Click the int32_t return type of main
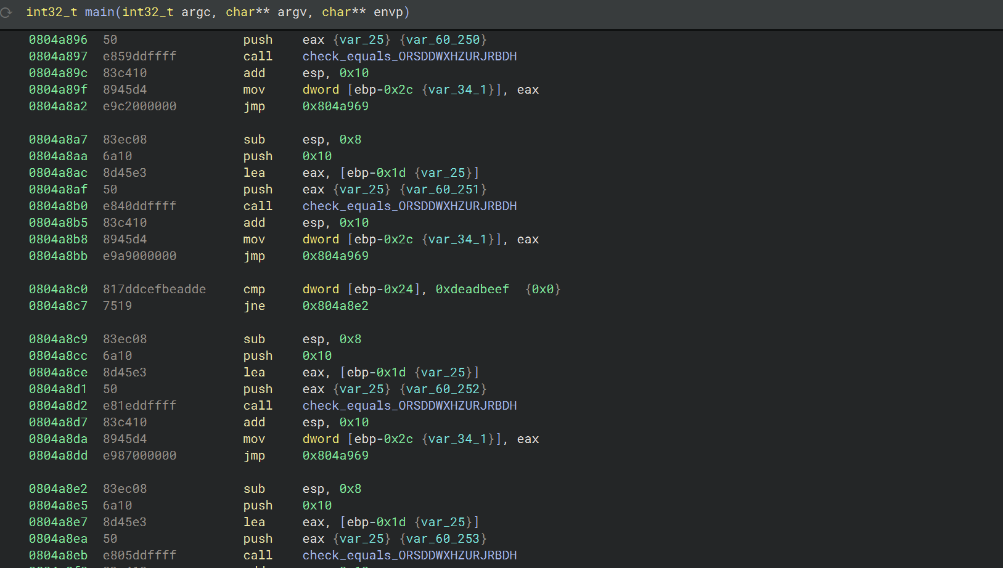The width and height of the screenshot is (1003, 568). point(51,12)
